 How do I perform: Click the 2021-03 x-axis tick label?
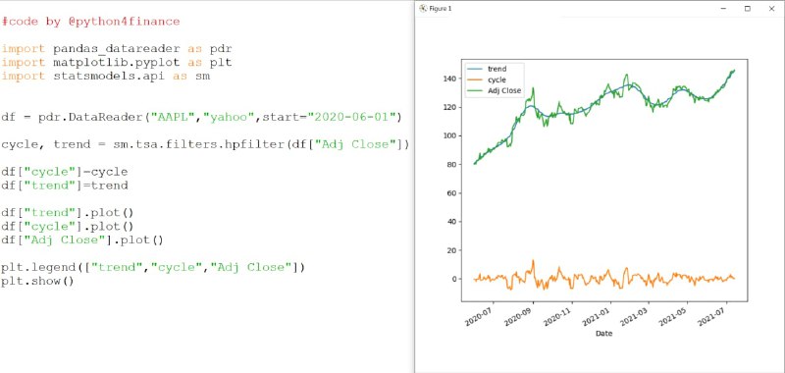coord(635,316)
